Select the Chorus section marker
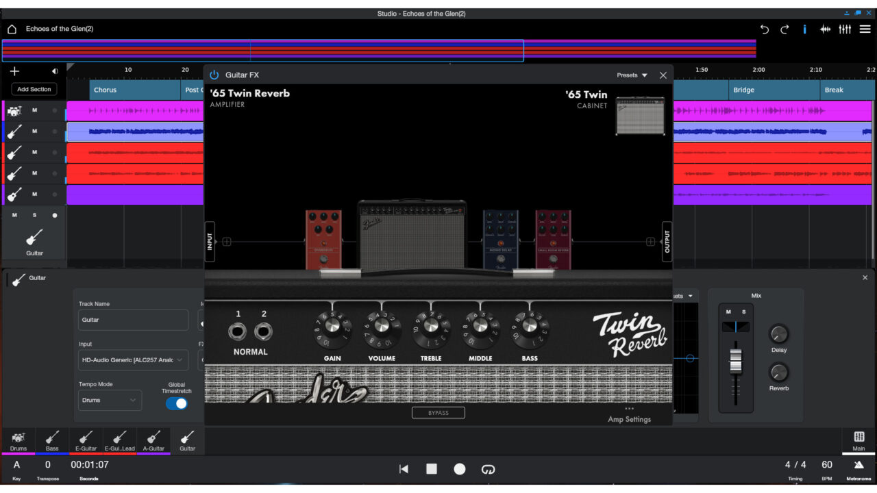Viewport: 877px width, 493px height. click(x=135, y=90)
